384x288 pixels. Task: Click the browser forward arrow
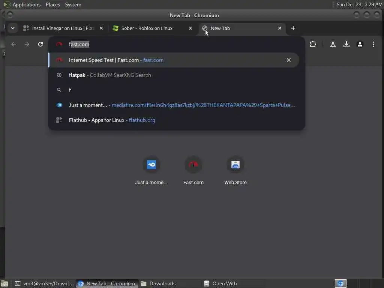(x=27, y=44)
